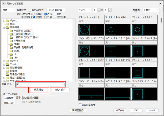Check the 次回以降省略 checkbox
Image resolution: width=164 pixels, height=116 pixels.
[x=80, y=105]
